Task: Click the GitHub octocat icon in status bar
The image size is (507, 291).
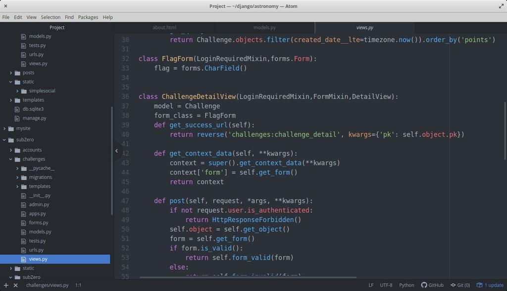Action: 424,285
